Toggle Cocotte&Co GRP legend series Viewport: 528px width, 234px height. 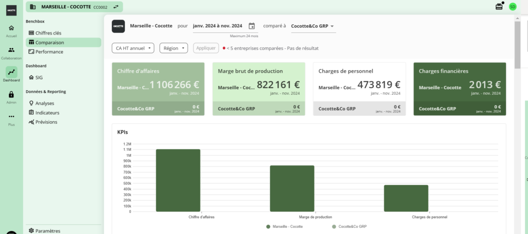[350, 226]
